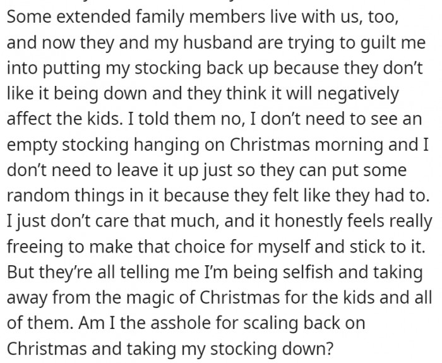442x363 pixels.
Task: Click the words 'telling me' in the text
Action: pos(159,272)
